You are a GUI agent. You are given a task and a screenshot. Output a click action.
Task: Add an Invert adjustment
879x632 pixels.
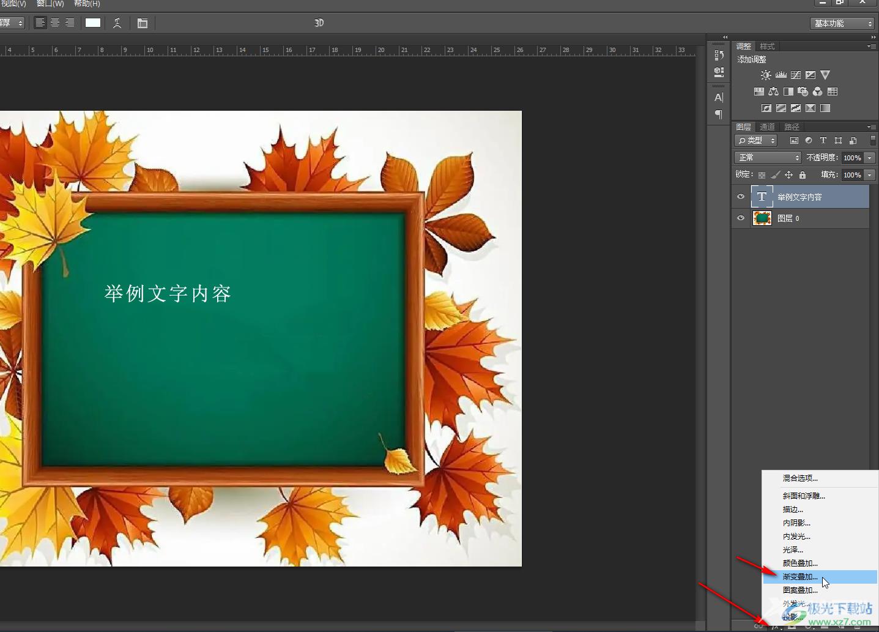[766, 108]
